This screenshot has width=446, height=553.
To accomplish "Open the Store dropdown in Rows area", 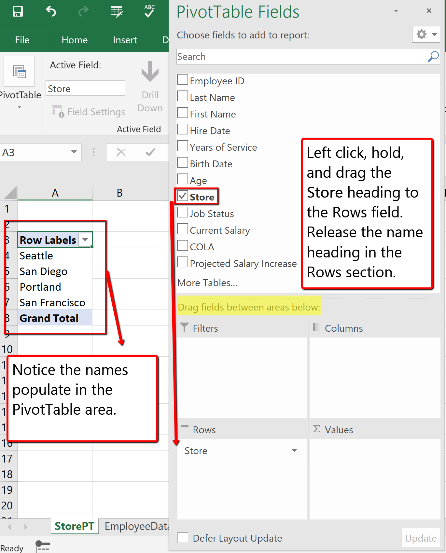I will 294,450.
